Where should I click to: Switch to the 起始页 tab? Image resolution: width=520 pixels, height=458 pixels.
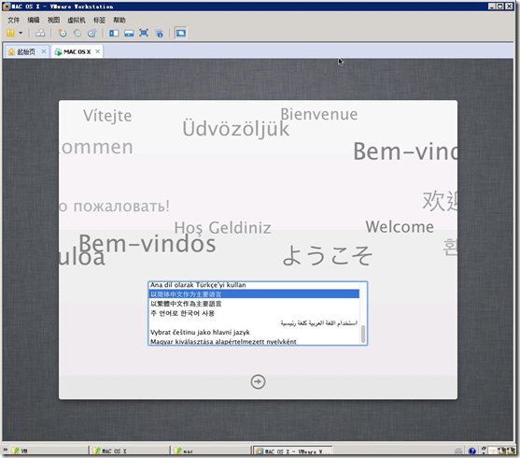pyautogui.click(x=26, y=51)
